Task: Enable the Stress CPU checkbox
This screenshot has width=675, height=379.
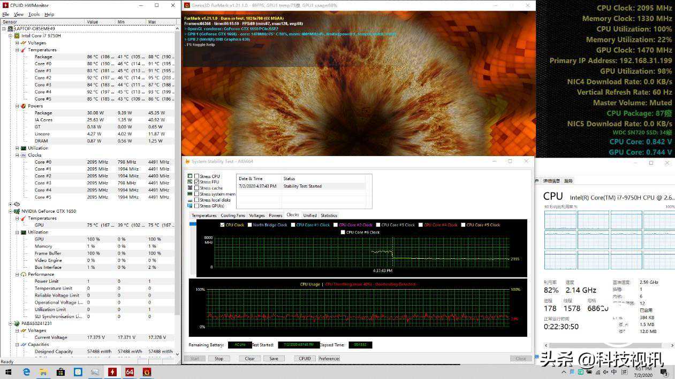Action: point(197,176)
